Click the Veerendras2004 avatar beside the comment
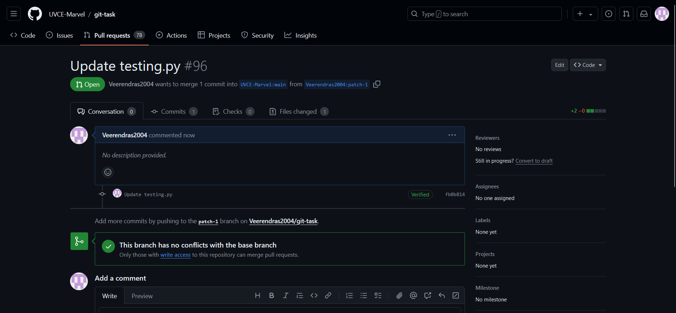 point(79,135)
